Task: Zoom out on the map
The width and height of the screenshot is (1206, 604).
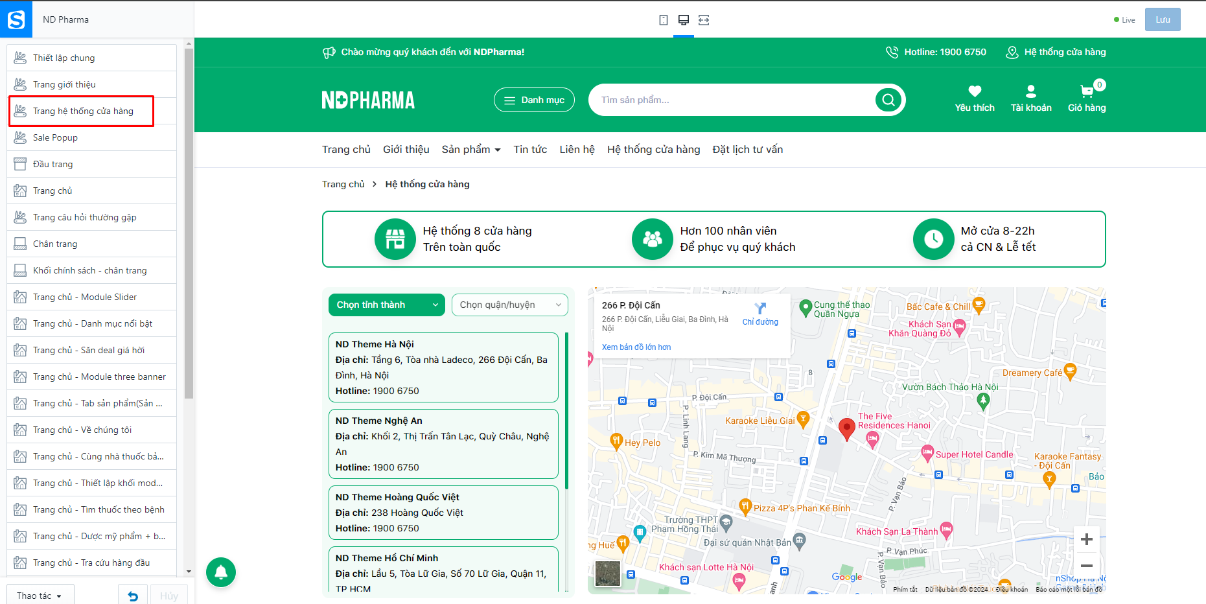Action: tap(1087, 566)
